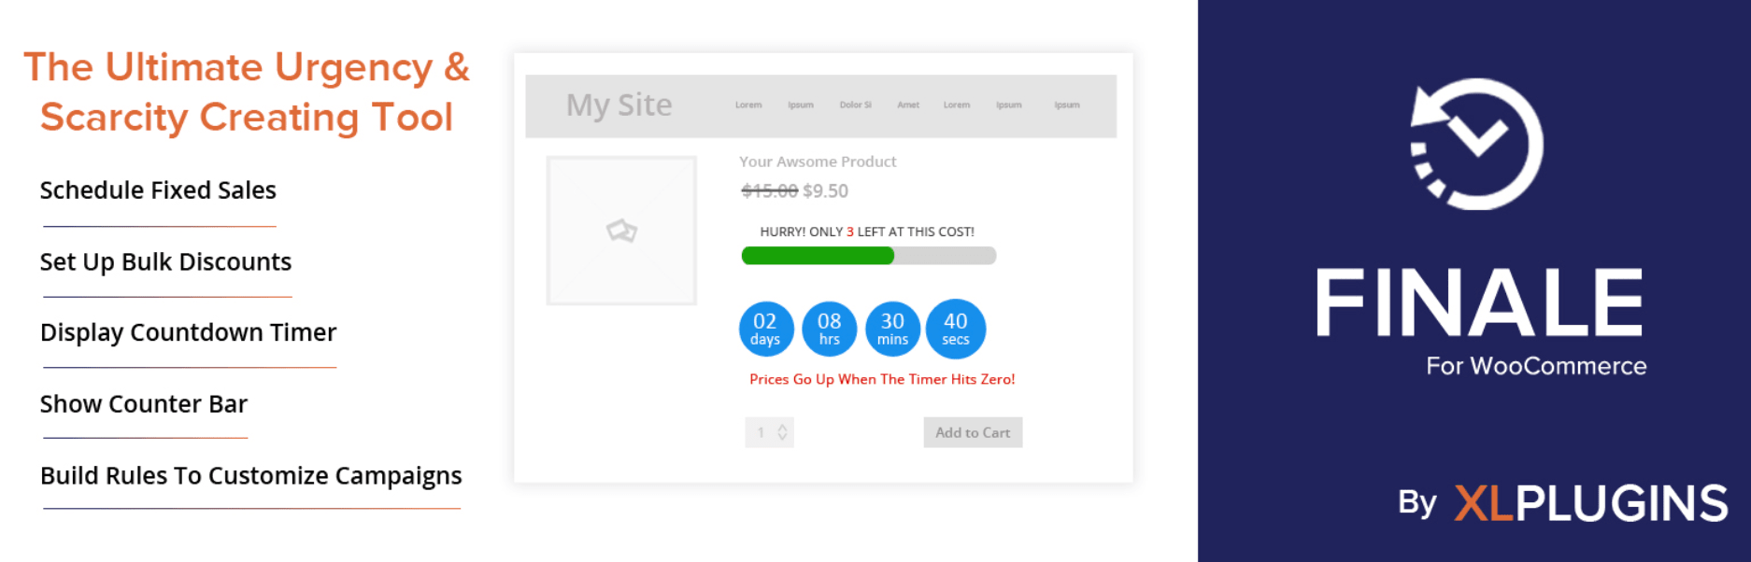Click the green stock counter bar
1751x562 pixels.
pos(818,256)
